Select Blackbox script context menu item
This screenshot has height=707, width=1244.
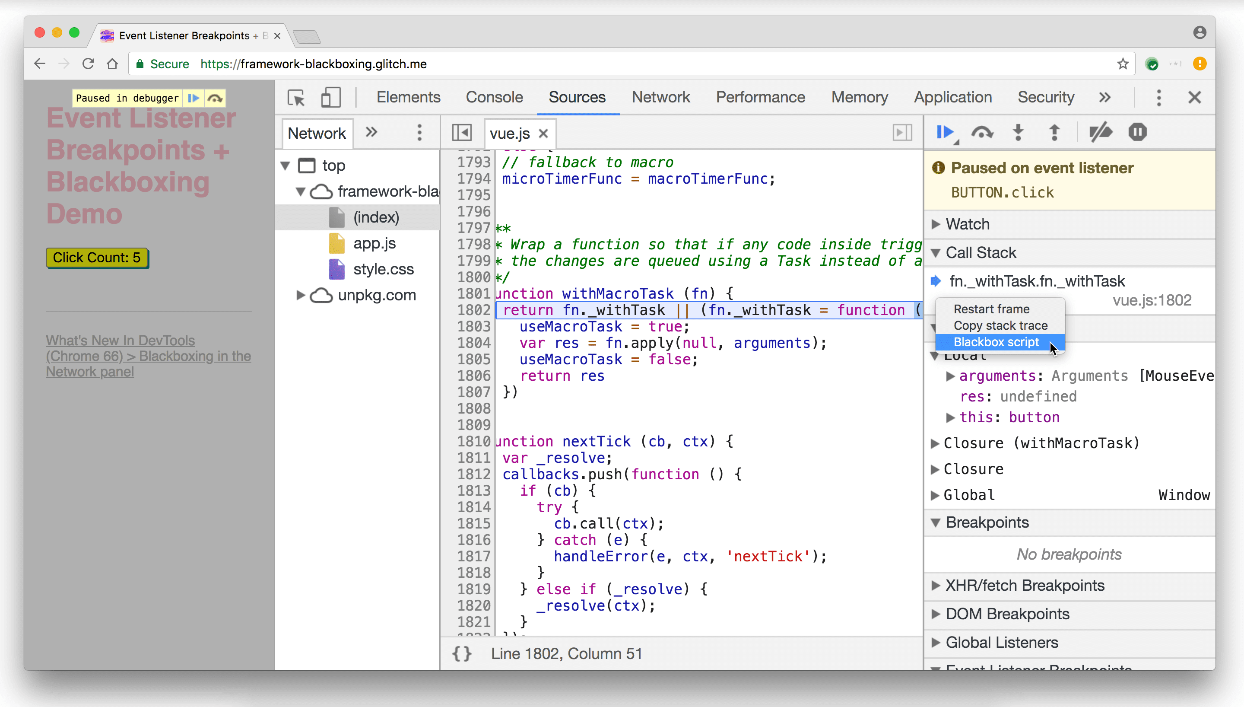pos(995,342)
